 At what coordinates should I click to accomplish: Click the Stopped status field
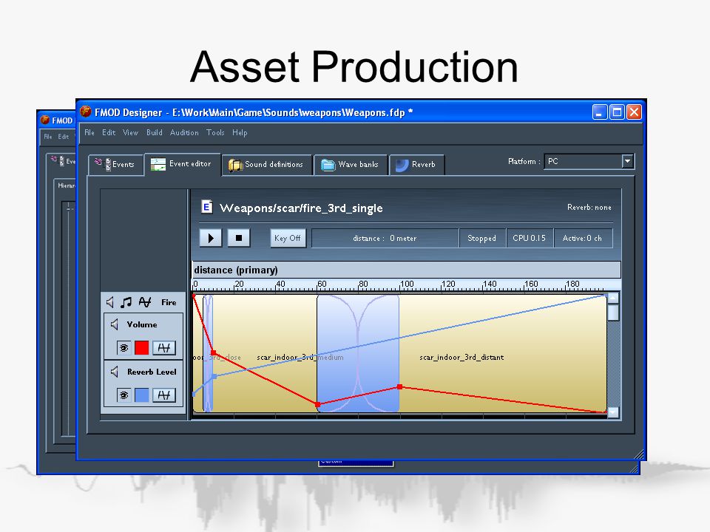click(481, 239)
